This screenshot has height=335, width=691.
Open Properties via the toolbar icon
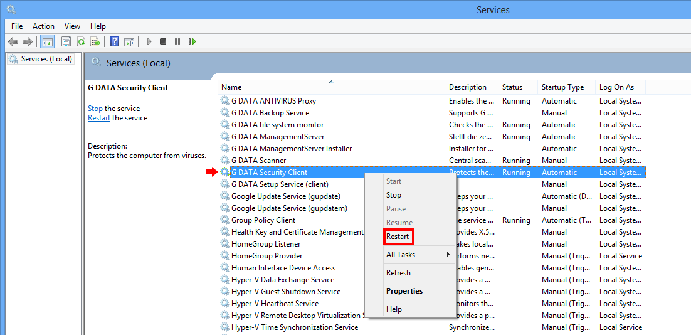point(66,41)
